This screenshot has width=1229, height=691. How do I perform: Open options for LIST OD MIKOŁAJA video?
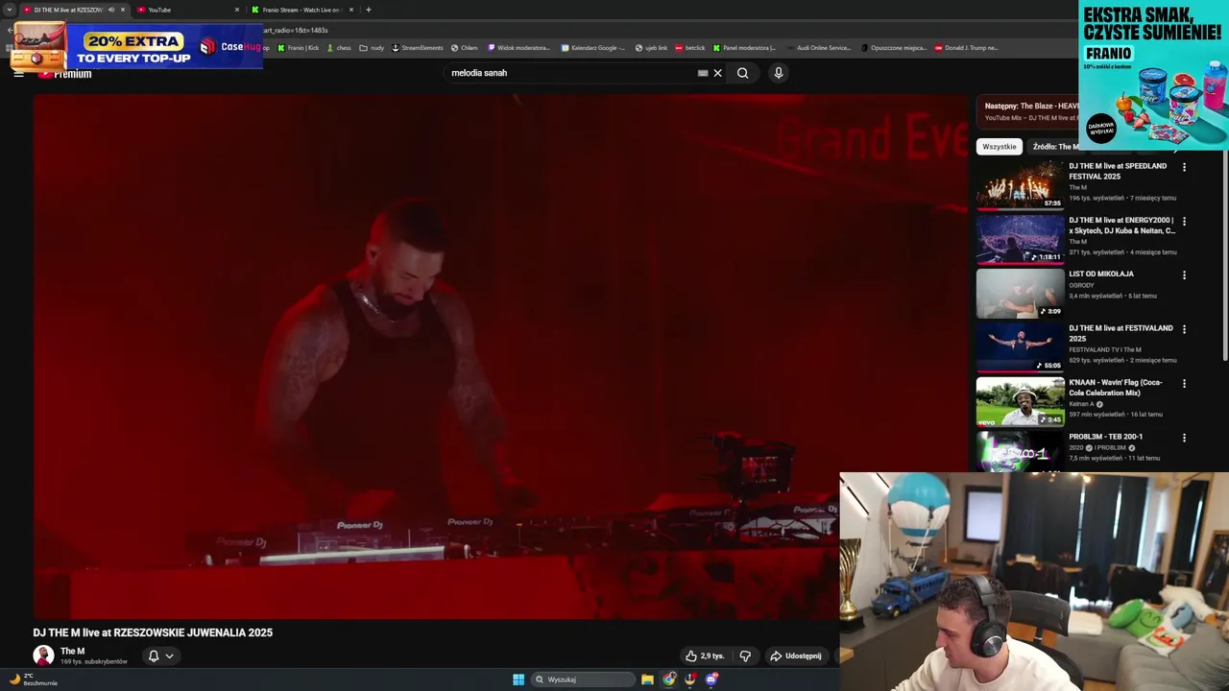click(x=1184, y=274)
